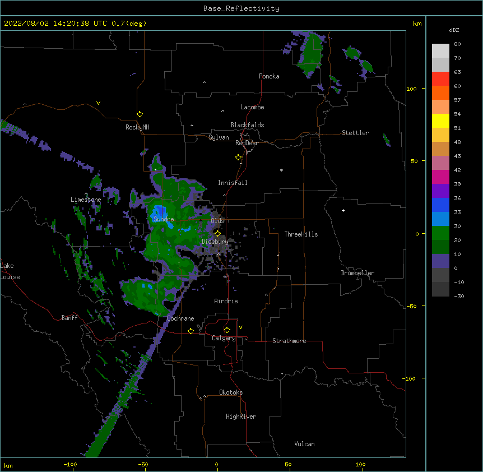Image resolution: width=483 pixels, height=472 pixels.
Task: Click the Stettler city label
Action: pyautogui.click(x=355, y=133)
